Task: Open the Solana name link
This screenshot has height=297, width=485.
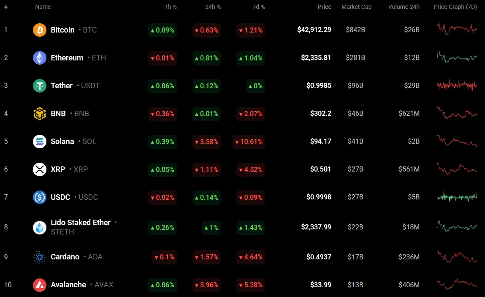Action: (62, 142)
